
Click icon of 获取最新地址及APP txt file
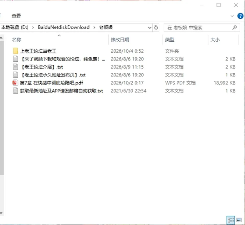tap(15, 91)
